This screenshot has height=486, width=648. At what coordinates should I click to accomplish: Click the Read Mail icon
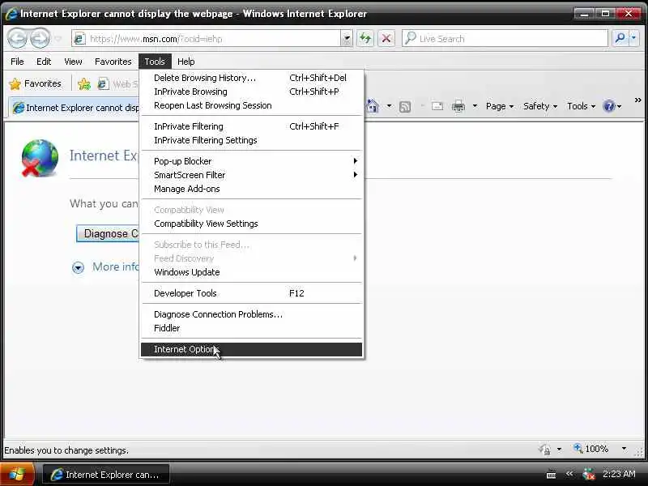point(437,106)
